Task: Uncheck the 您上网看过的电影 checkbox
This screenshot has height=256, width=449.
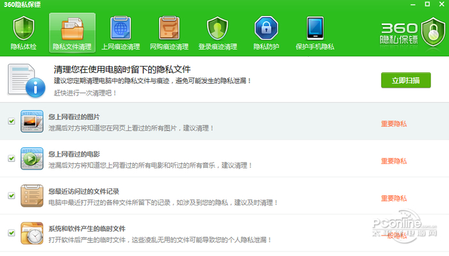Action: 12,158
